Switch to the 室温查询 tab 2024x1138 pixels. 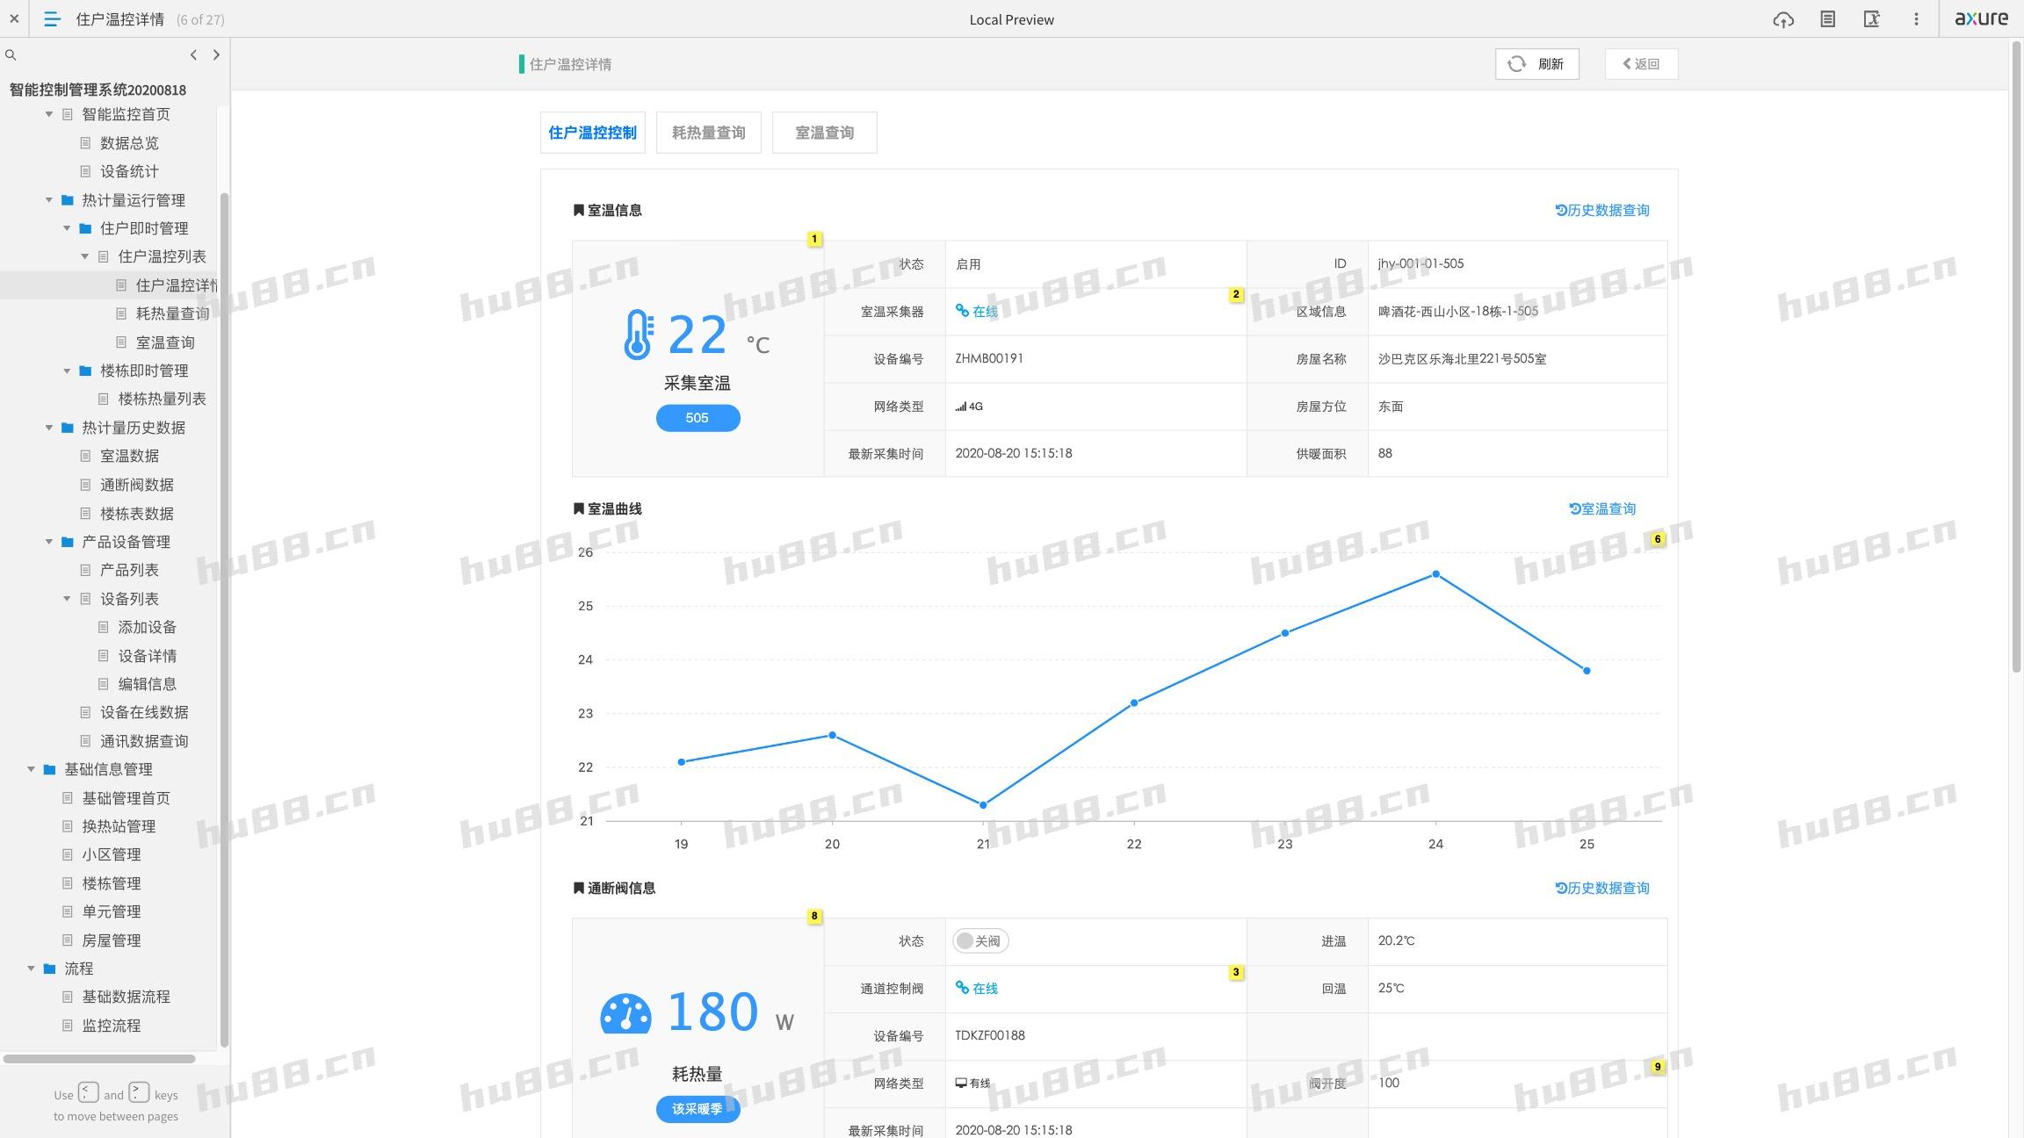[x=824, y=133]
